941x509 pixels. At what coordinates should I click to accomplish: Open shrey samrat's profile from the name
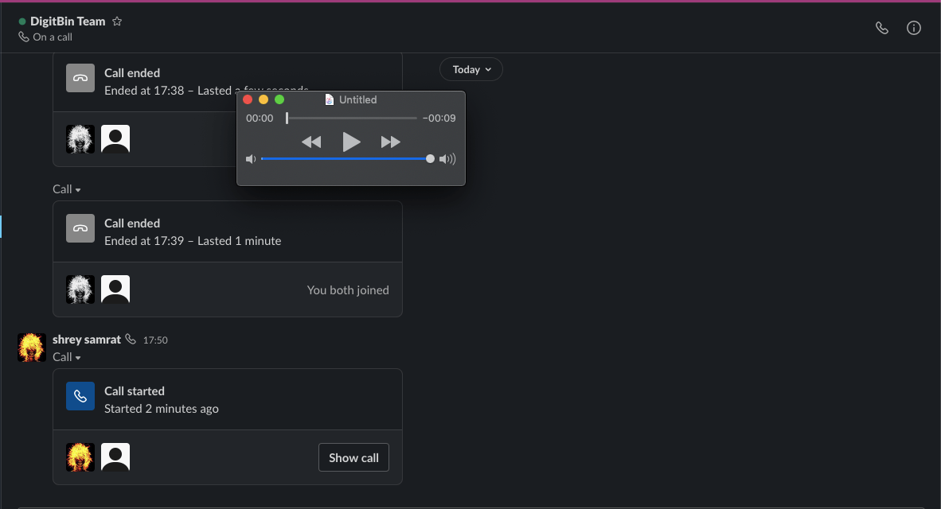coord(87,340)
